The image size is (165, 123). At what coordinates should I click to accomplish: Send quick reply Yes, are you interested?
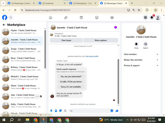tap(71, 76)
